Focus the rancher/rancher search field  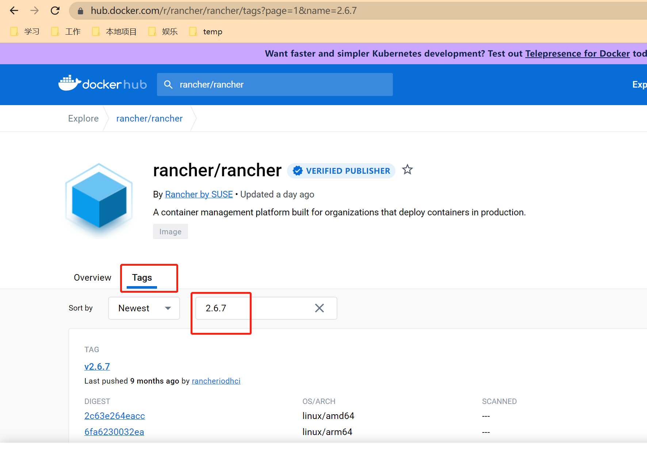275,85
